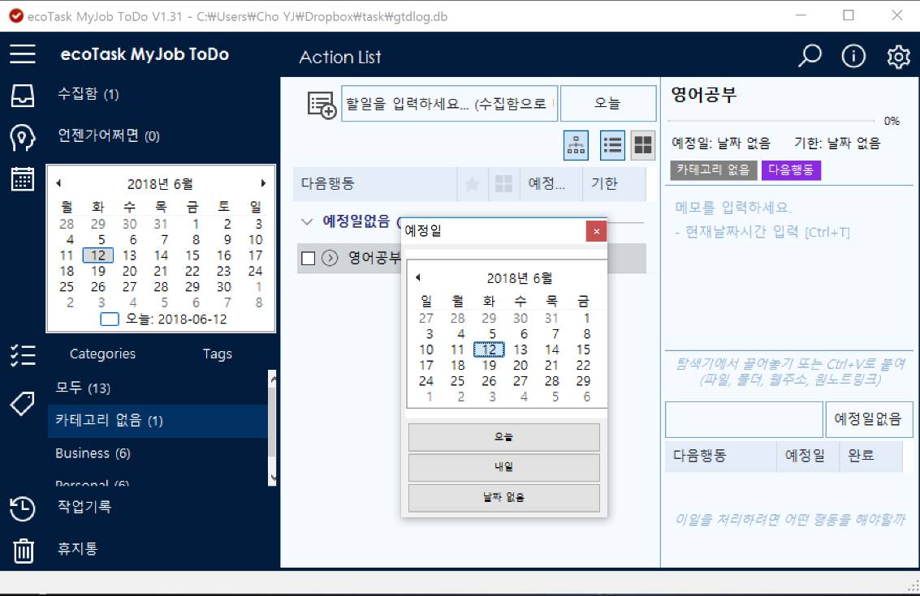Open the 수집함 inbox icon
Image resolution: width=920 pixels, height=596 pixels.
pos(22,95)
